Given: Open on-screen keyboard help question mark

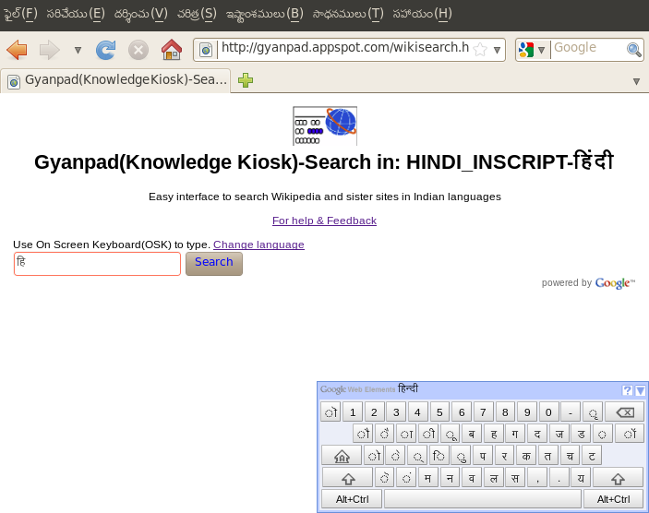Looking at the screenshot, I should (627, 390).
